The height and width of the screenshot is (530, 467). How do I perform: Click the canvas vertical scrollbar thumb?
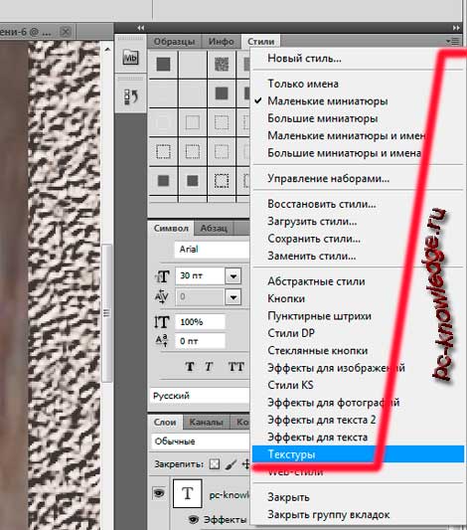click(107, 313)
